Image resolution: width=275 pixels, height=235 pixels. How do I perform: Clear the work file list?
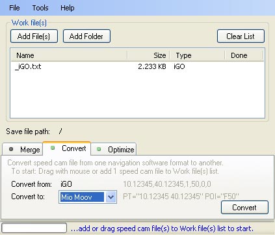pyautogui.click(x=241, y=36)
